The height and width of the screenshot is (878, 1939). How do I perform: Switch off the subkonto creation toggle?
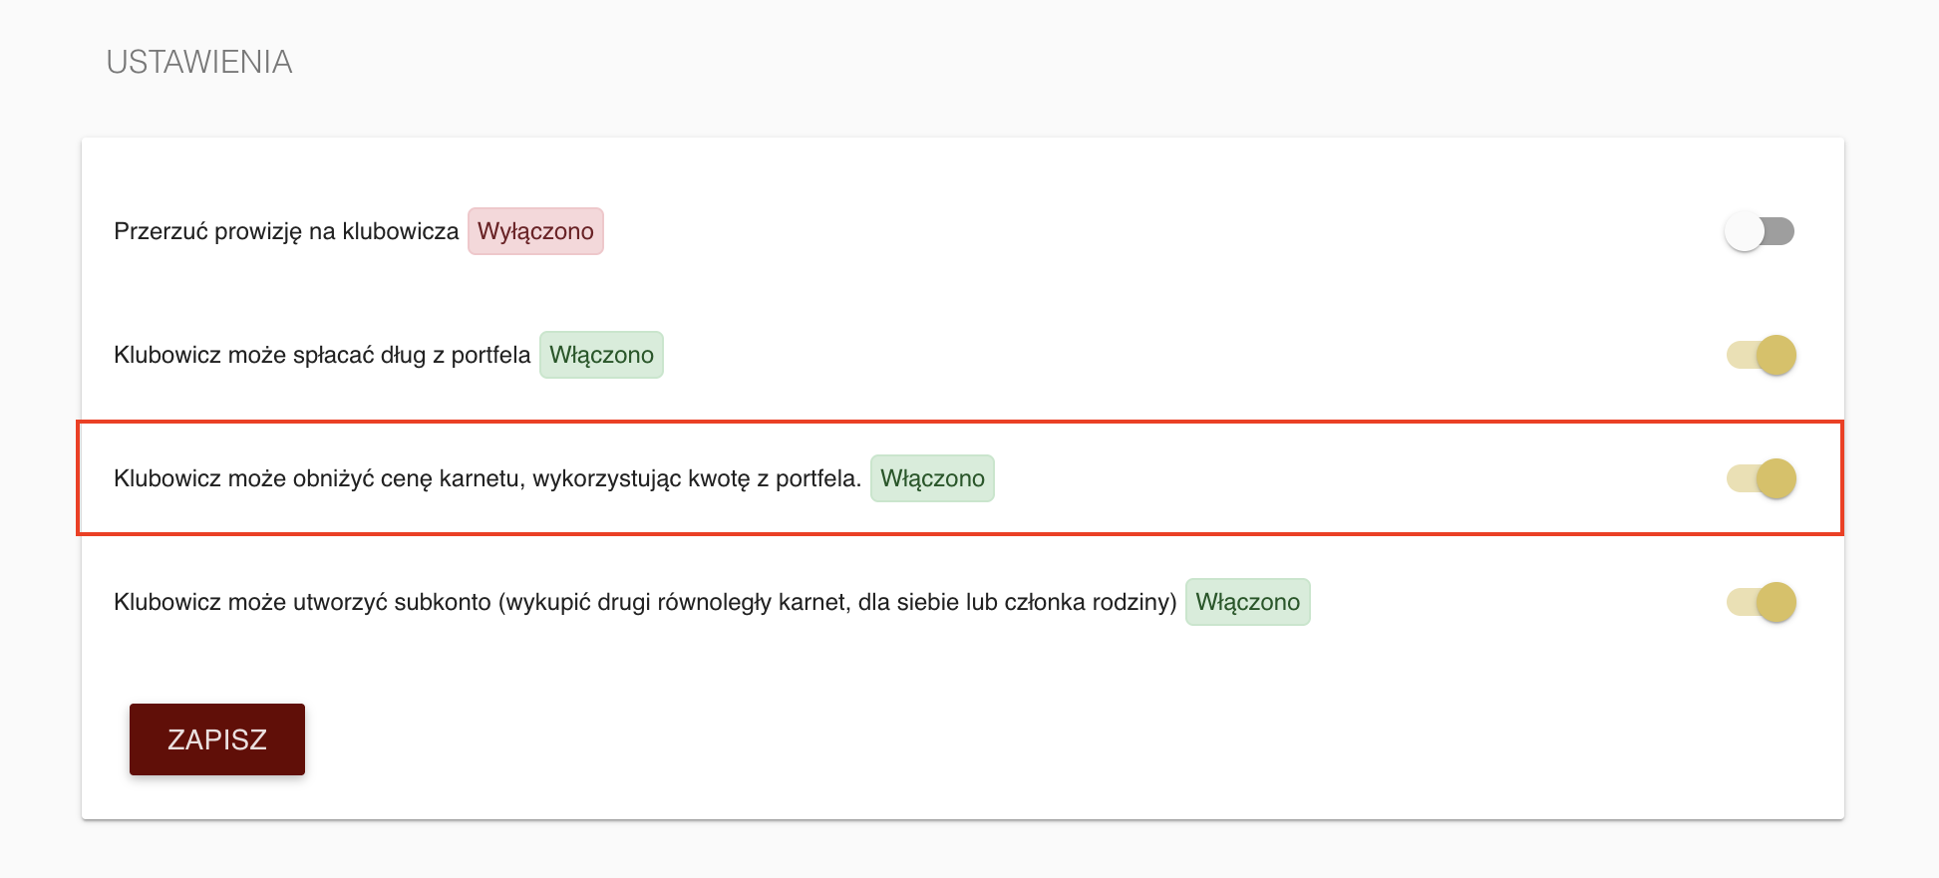tap(1762, 602)
